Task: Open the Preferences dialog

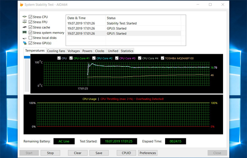Action: pos(148,153)
